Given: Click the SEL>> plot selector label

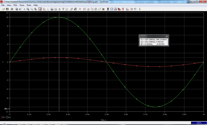Looking at the screenshot, I should (x=7, y=109).
